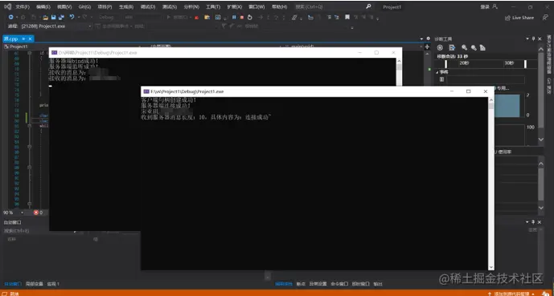Open the 测试(S) menu

[x=170, y=6]
